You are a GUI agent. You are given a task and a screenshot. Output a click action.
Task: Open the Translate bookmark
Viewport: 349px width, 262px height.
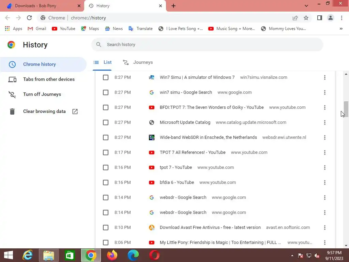coord(140,29)
